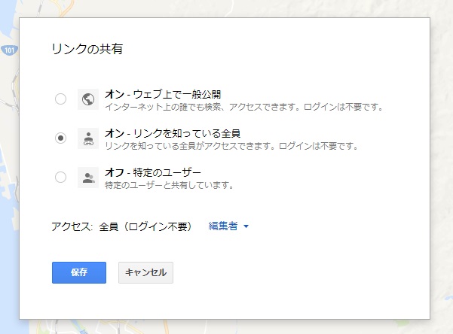Click the オン - ウェブ上で一般公開 label
The image size is (453, 334).
pyautogui.click(x=162, y=93)
